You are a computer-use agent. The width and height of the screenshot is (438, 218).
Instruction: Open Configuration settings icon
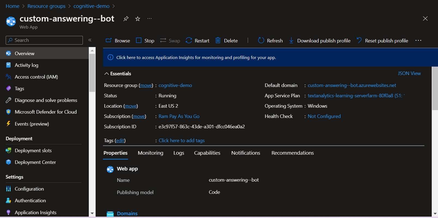8,189
